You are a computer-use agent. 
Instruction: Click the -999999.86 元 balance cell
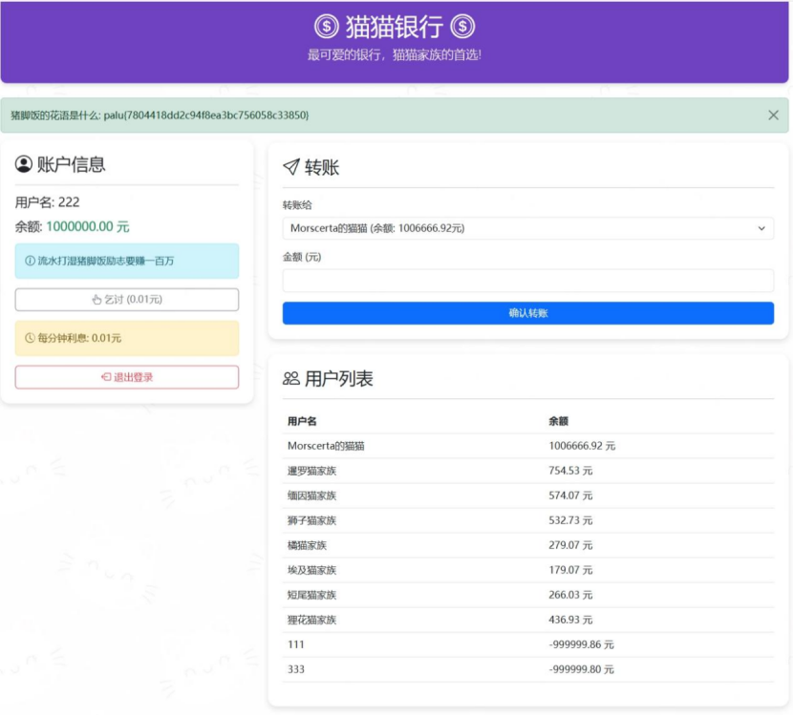[x=581, y=644]
